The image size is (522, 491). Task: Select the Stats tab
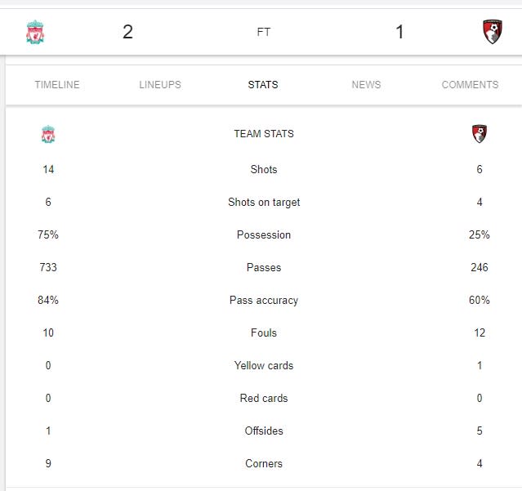[263, 84]
